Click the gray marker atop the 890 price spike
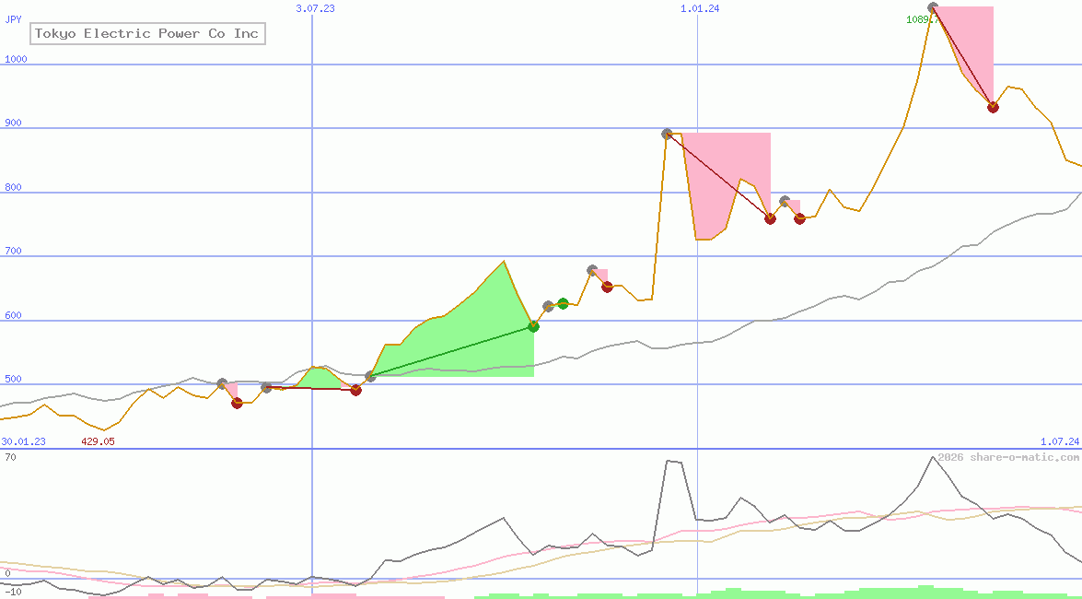This screenshot has height=599, width=1082. (668, 134)
